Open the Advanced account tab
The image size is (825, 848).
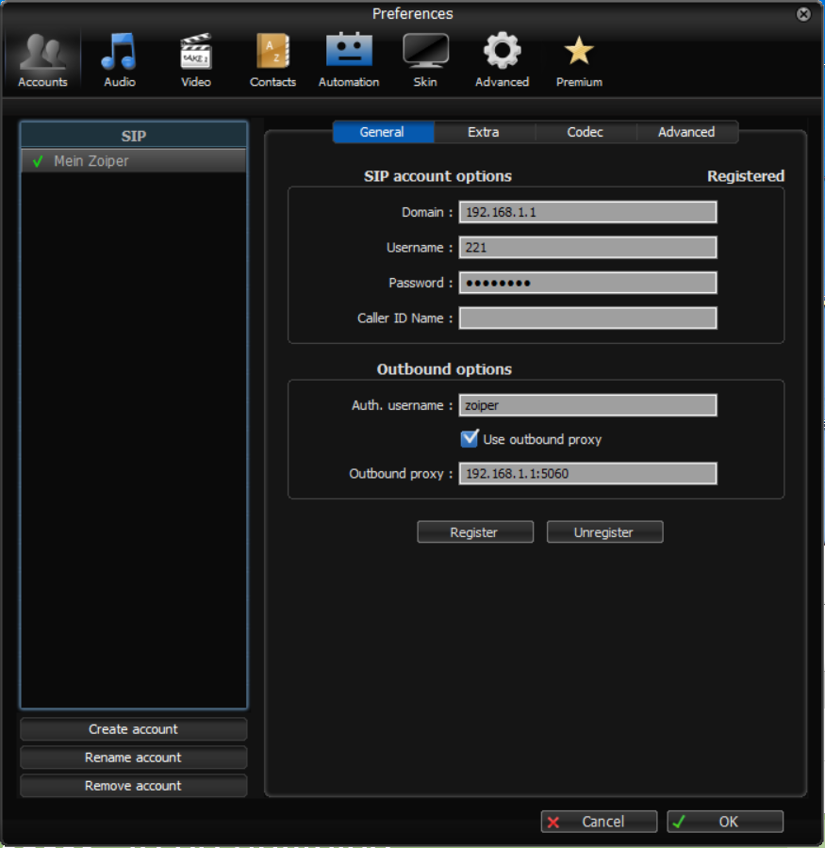coord(686,132)
